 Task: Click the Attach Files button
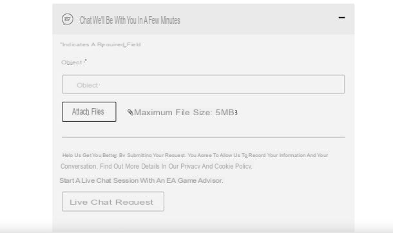click(89, 111)
